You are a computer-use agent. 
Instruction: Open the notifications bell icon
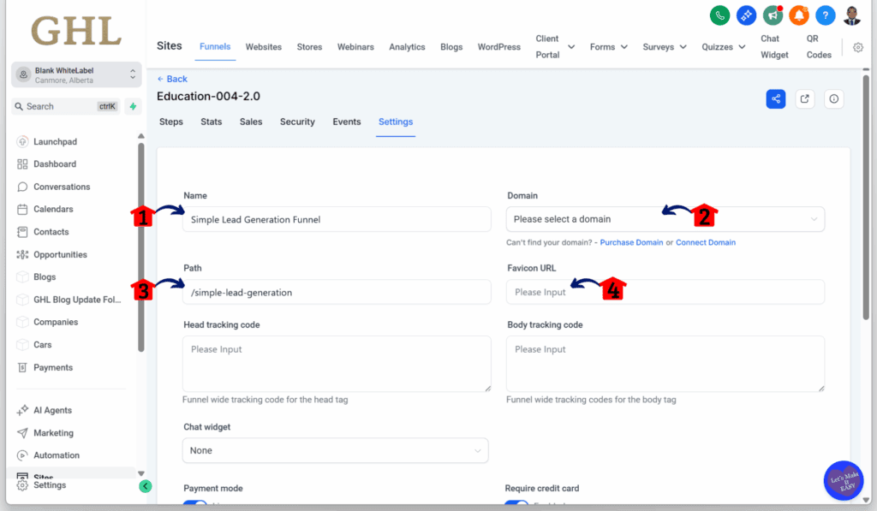pyautogui.click(x=799, y=15)
